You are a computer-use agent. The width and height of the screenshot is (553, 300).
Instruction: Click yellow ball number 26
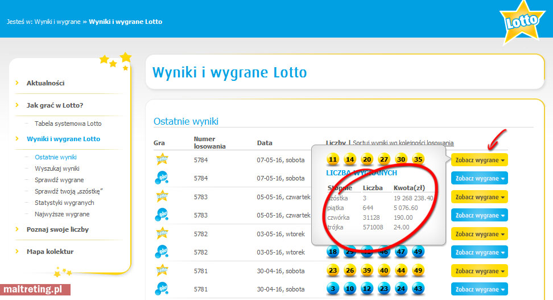click(349, 271)
